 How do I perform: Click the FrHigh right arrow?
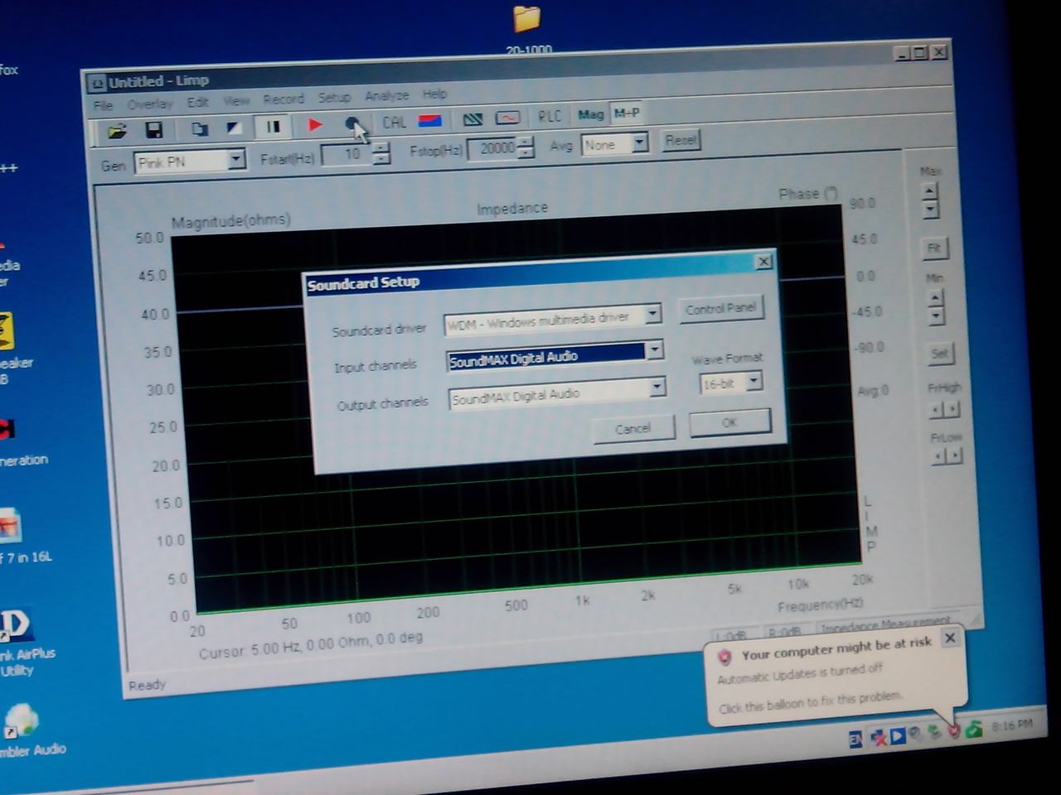click(952, 409)
